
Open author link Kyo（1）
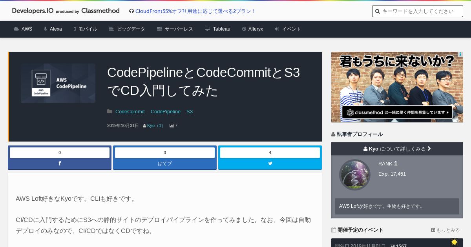(156, 126)
